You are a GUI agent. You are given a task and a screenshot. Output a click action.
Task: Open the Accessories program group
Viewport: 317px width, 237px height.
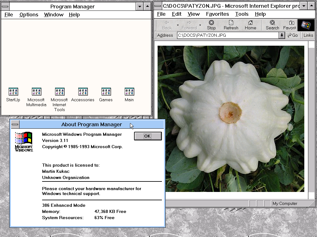click(83, 92)
